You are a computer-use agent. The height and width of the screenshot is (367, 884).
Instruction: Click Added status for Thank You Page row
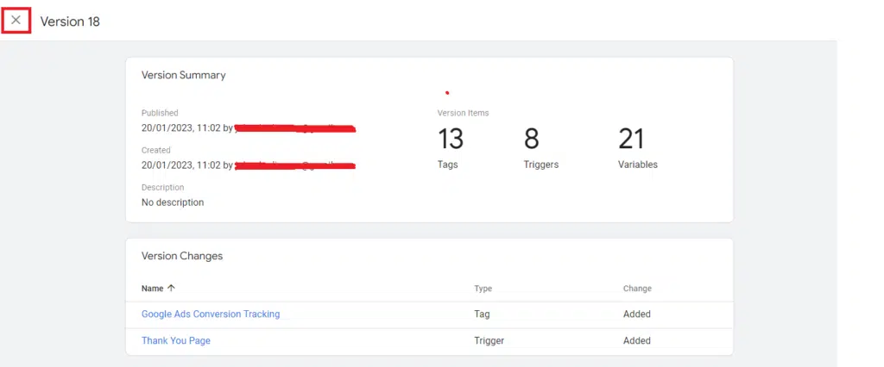(x=637, y=341)
